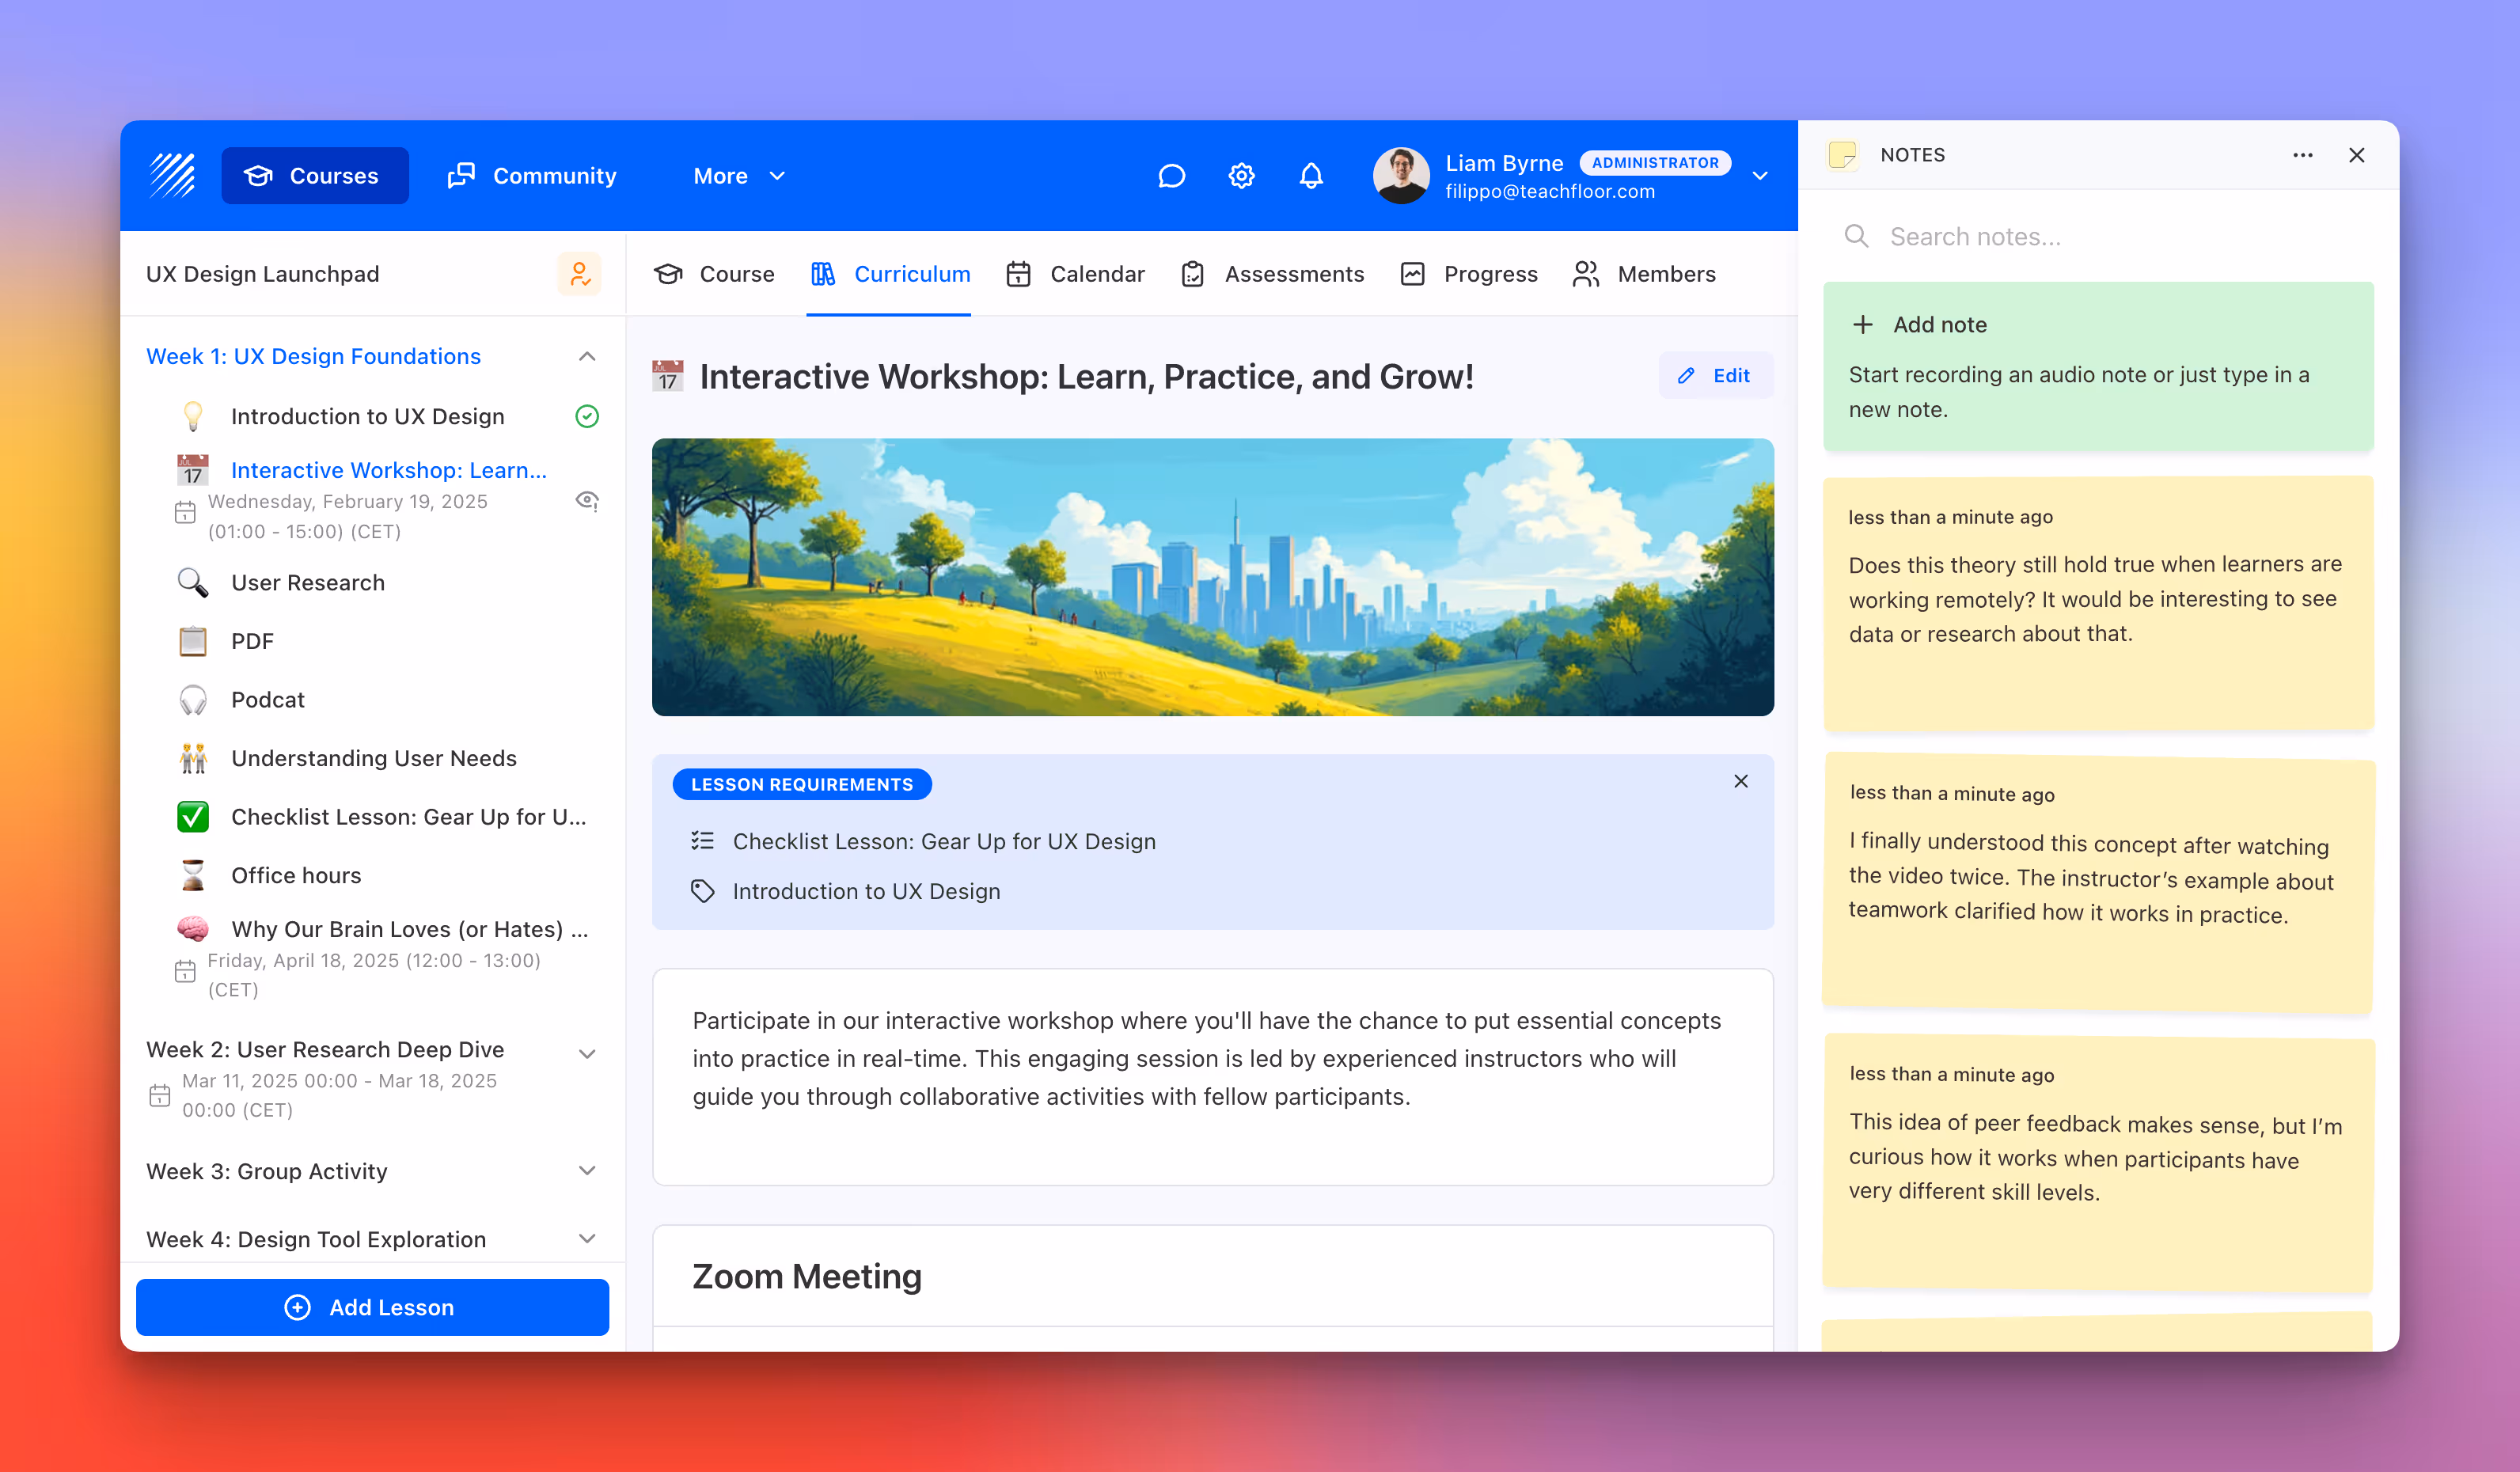2520x1472 pixels.
Task: Open the learner view icon beside UX Design Launchpad
Action: pos(580,274)
